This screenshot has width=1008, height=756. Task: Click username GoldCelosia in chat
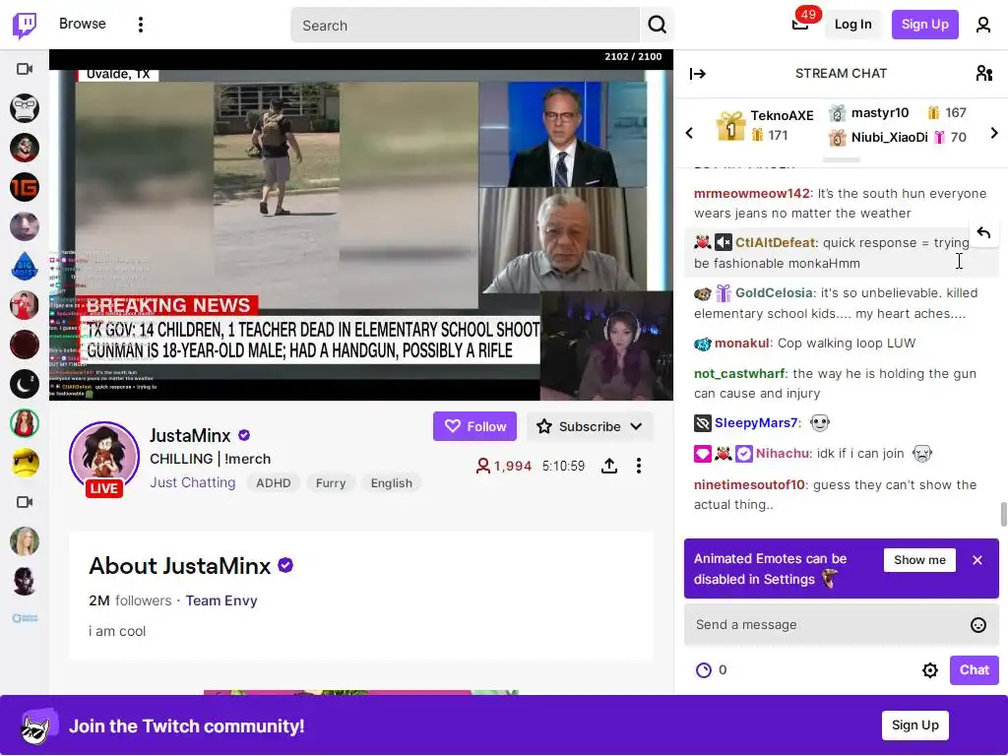pyautogui.click(x=774, y=293)
